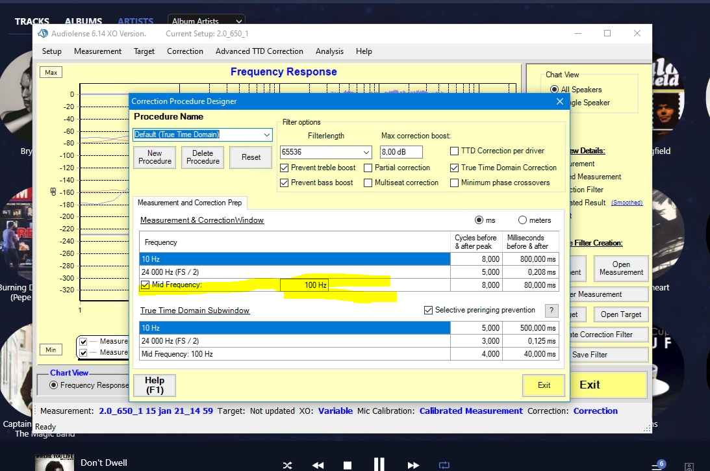The image size is (710, 471).
Task: Click the New Procedure button
Action: point(155,157)
